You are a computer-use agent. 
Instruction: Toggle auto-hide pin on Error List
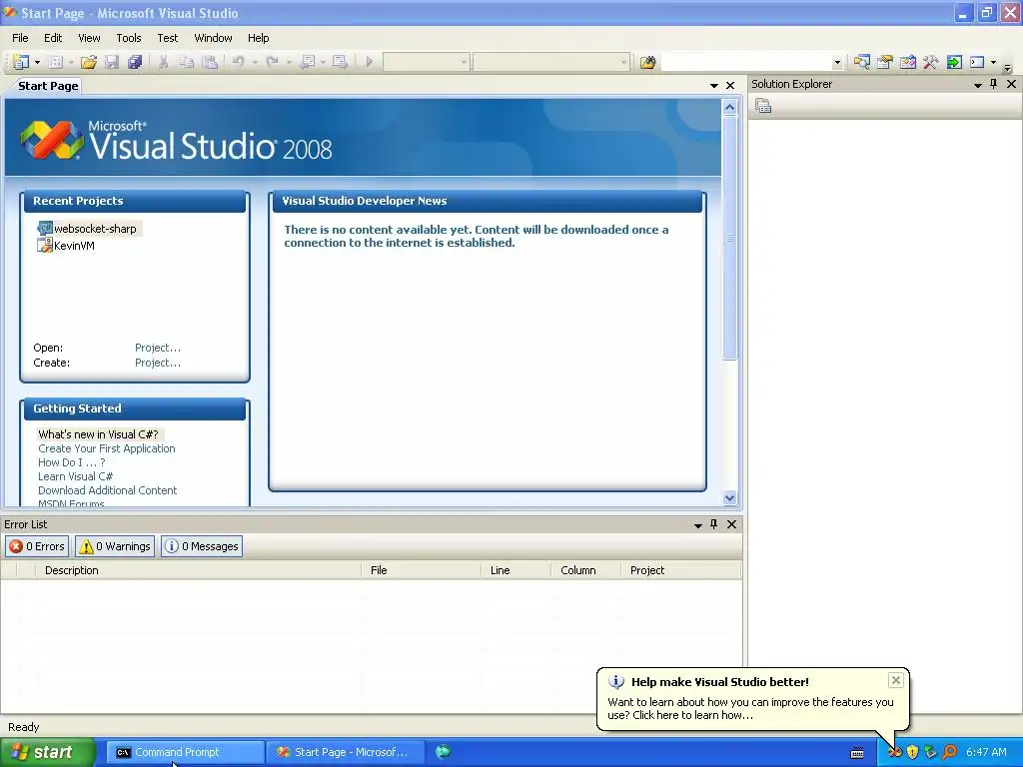(x=713, y=524)
